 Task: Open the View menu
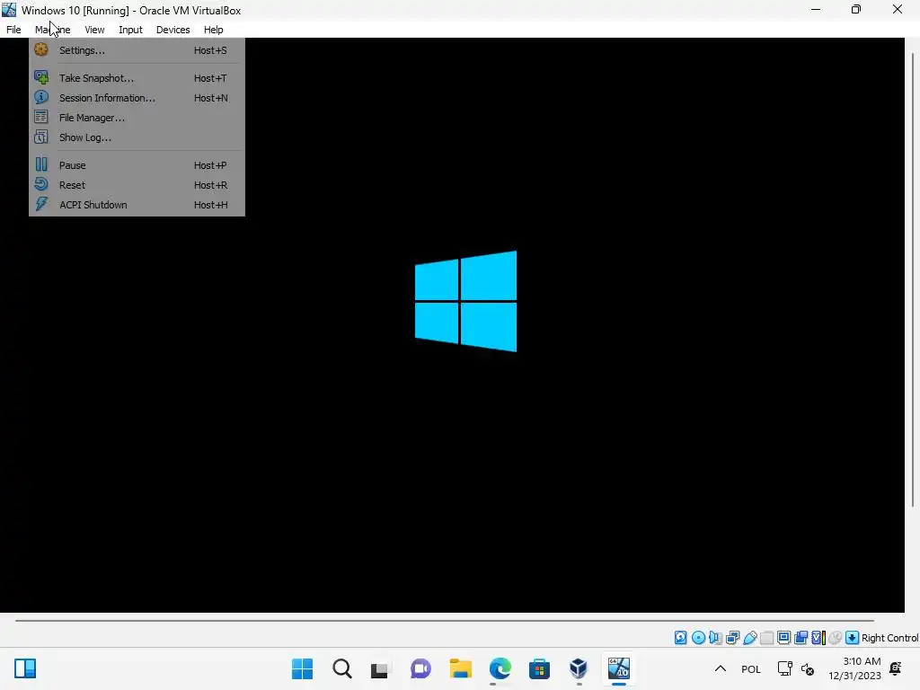94,30
